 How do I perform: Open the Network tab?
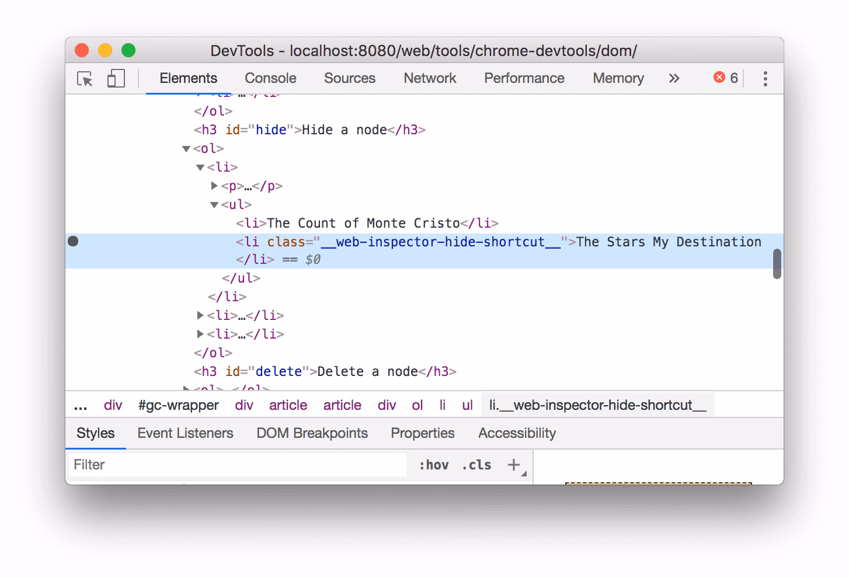pos(430,78)
